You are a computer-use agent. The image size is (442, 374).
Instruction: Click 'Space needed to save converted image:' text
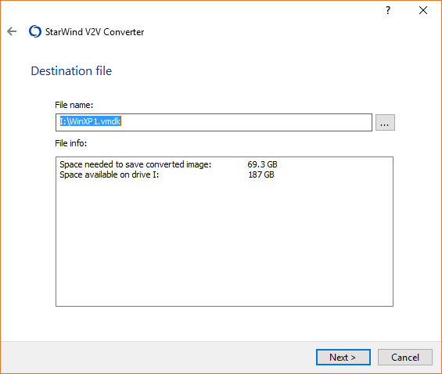[x=135, y=164]
